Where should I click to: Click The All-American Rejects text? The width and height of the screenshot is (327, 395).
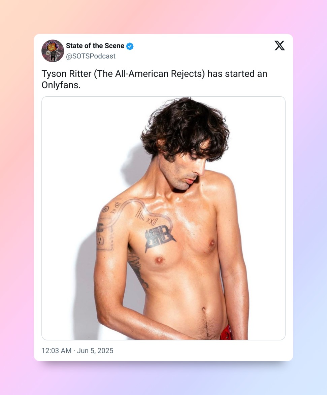[150, 74]
